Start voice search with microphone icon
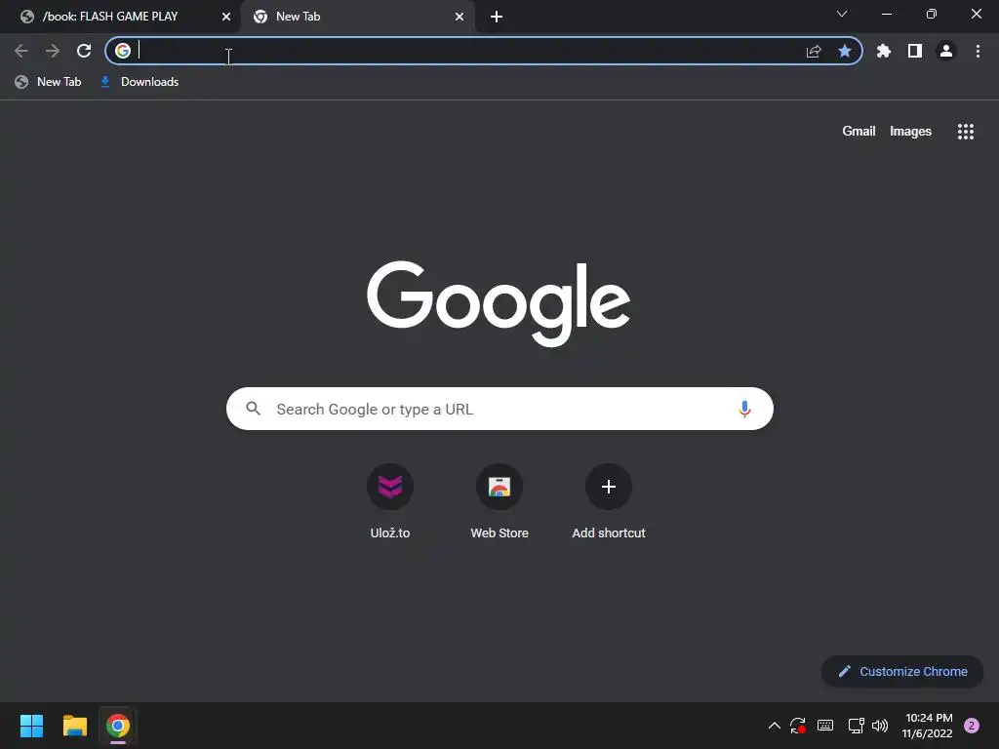Image resolution: width=999 pixels, height=749 pixels. coord(744,409)
